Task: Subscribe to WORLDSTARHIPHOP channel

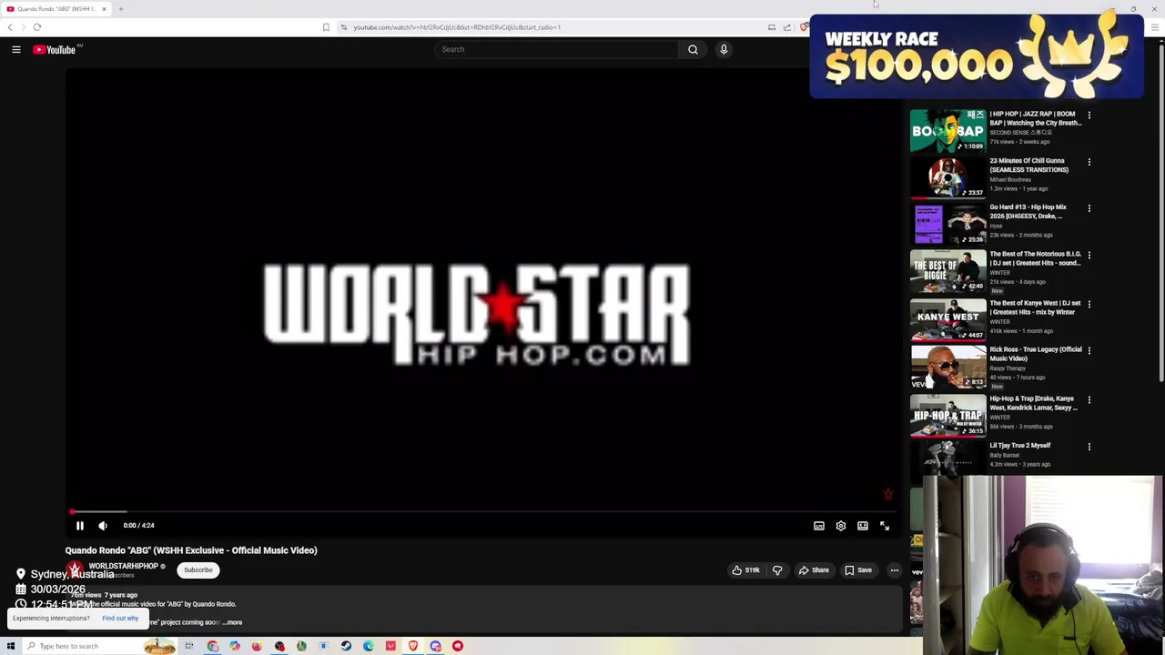Action: 198,570
